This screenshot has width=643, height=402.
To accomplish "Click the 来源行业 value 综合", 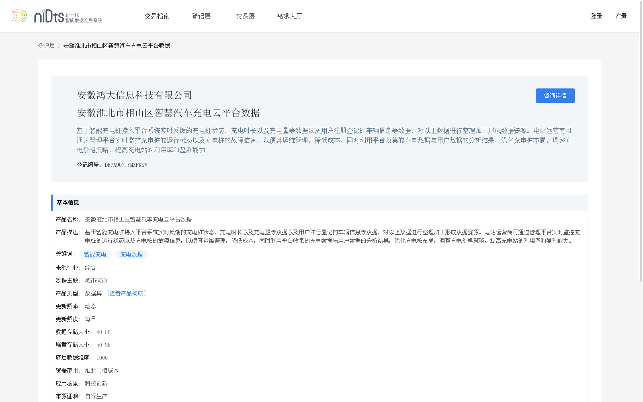I will pyautogui.click(x=90, y=268).
